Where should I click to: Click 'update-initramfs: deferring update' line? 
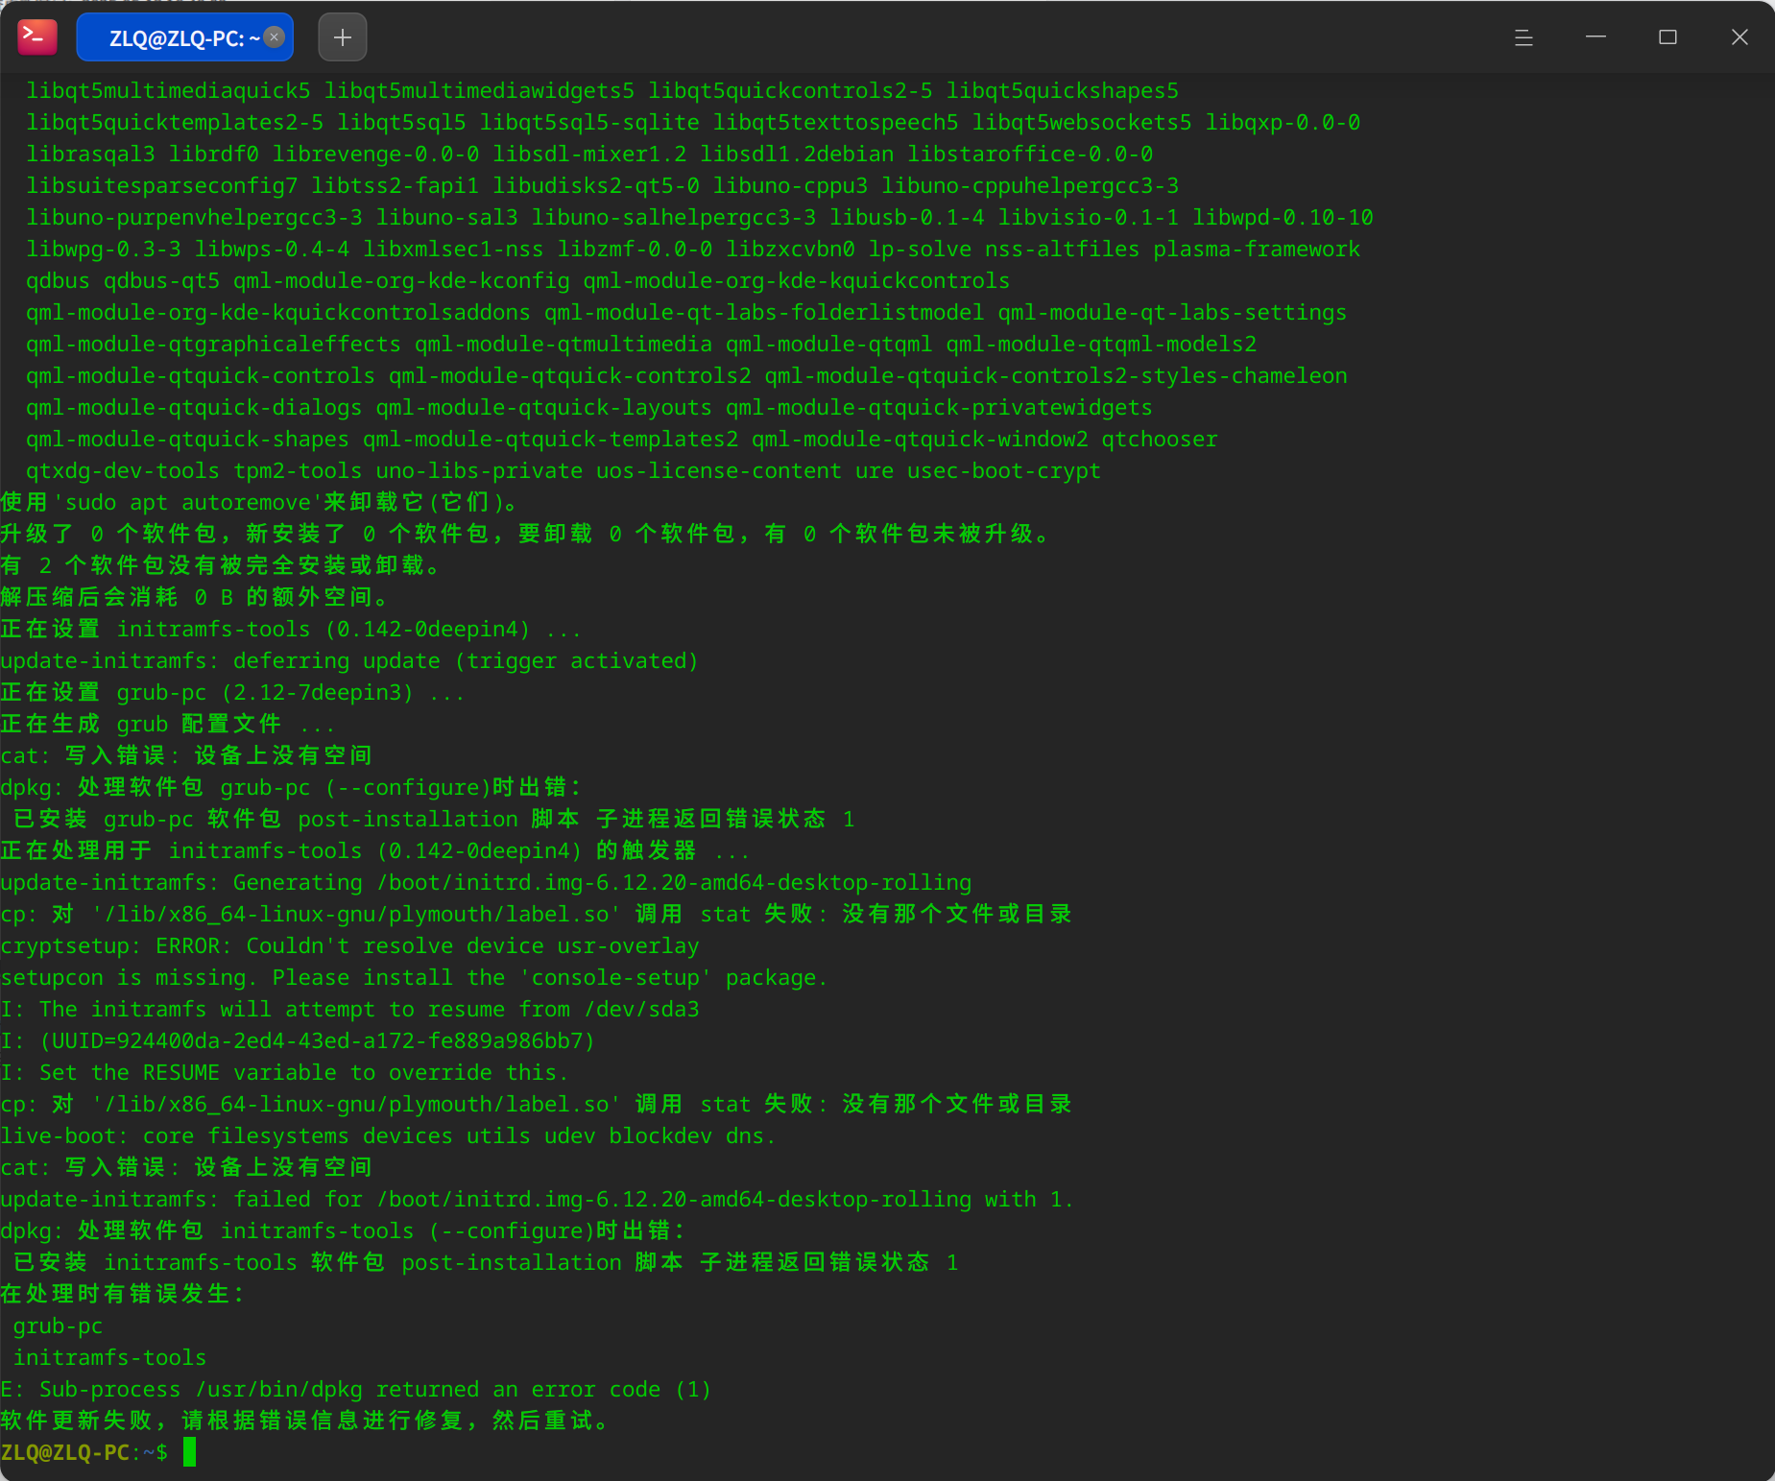click(x=349, y=660)
